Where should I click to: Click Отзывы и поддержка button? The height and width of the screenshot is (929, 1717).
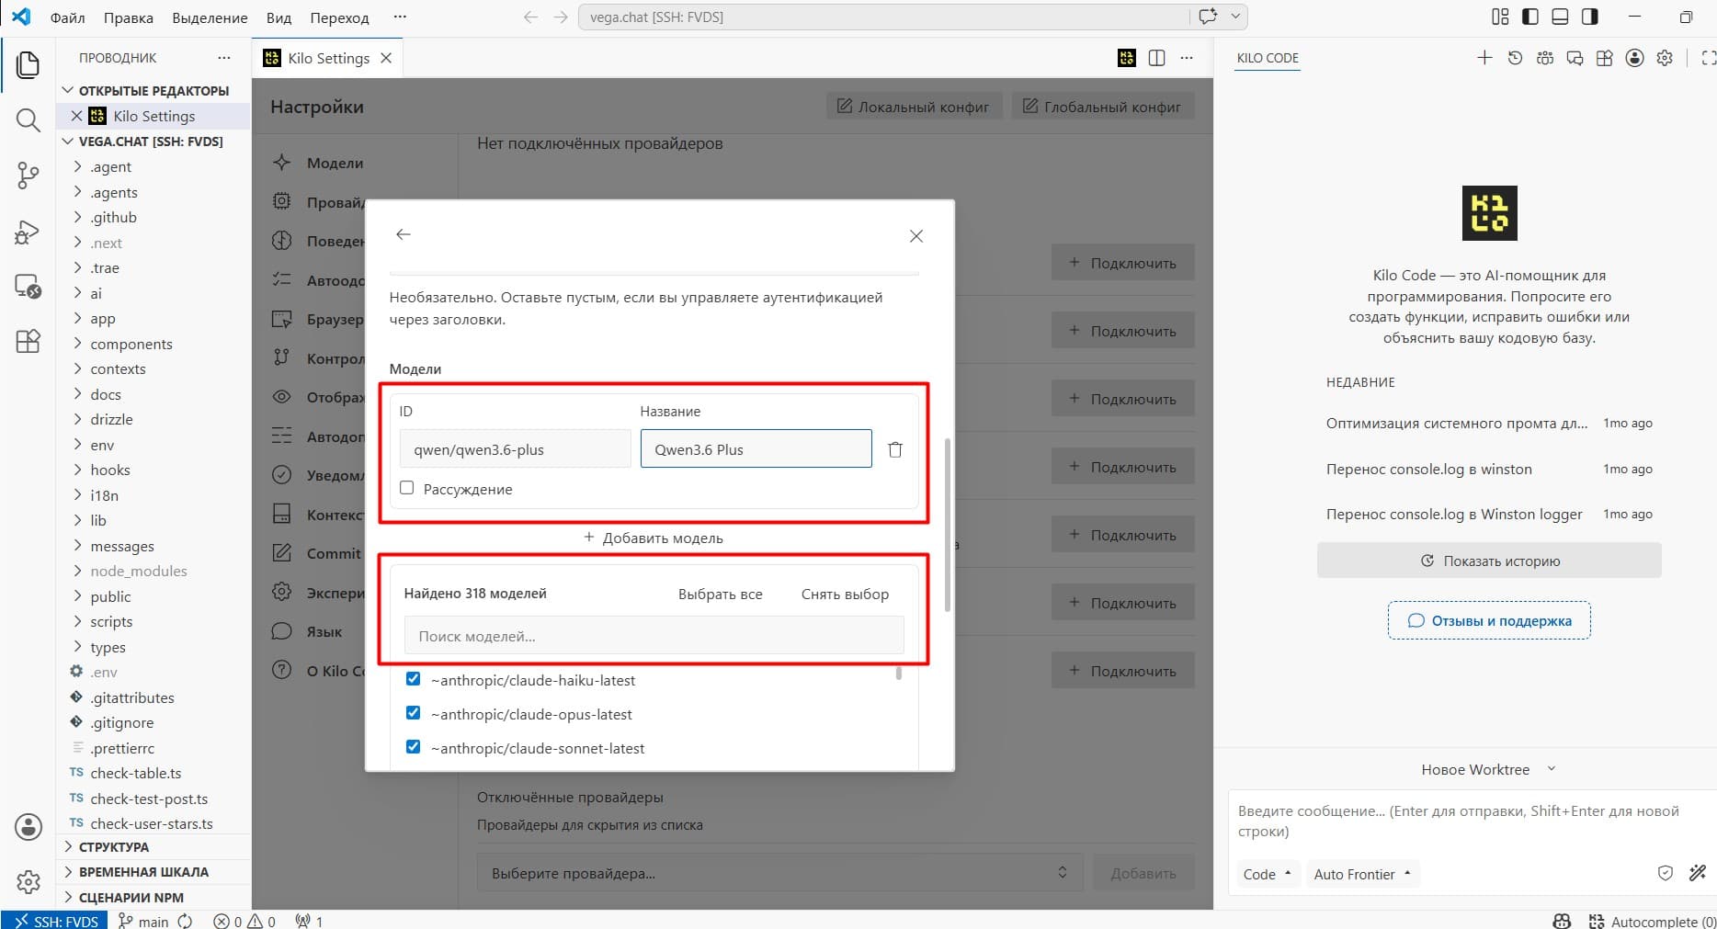click(x=1489, y=620)
